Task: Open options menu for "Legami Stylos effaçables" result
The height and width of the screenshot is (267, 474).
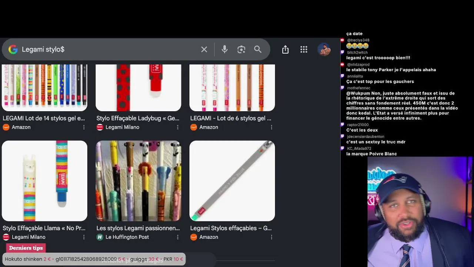Action: coord(271,237)
